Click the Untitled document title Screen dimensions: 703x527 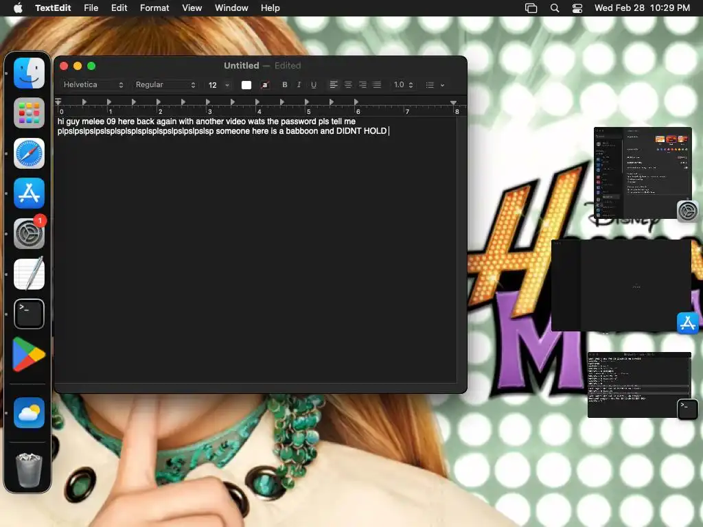(241, 65)
